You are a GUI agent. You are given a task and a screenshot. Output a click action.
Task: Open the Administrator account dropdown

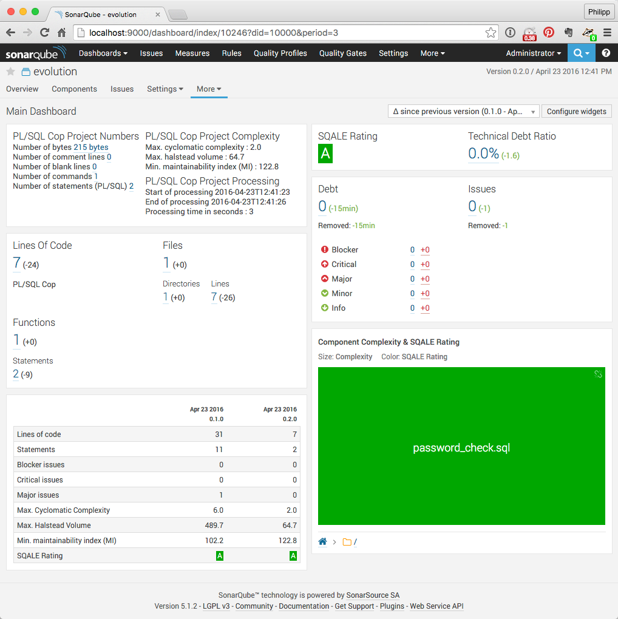pyautogui.click(x=534, y=53)
